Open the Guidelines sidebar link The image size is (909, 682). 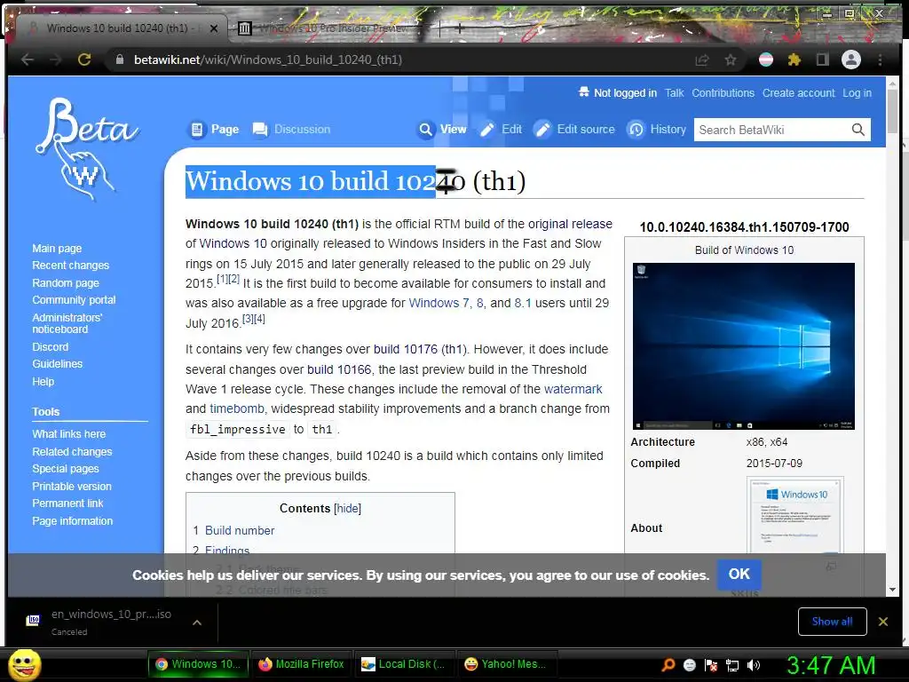[58, 363]
